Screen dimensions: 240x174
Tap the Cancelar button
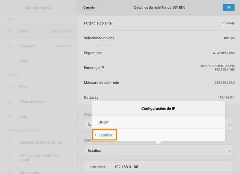(x=89, y=7)
